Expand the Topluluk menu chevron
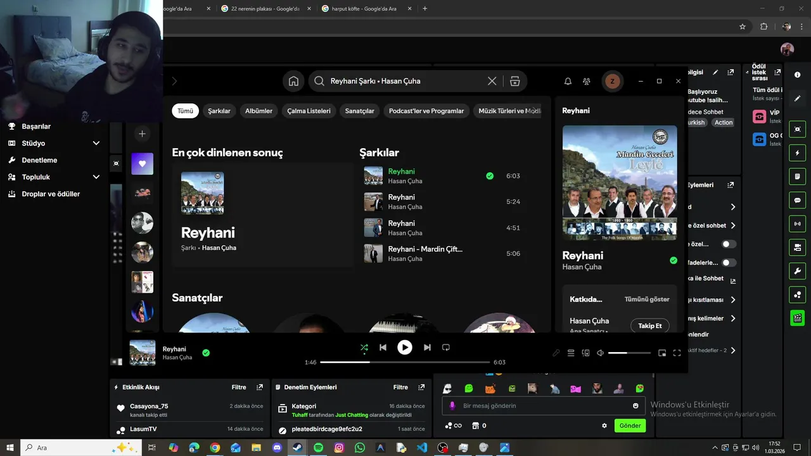This screenshot has width=811, height=456. [x=96, y=177]
